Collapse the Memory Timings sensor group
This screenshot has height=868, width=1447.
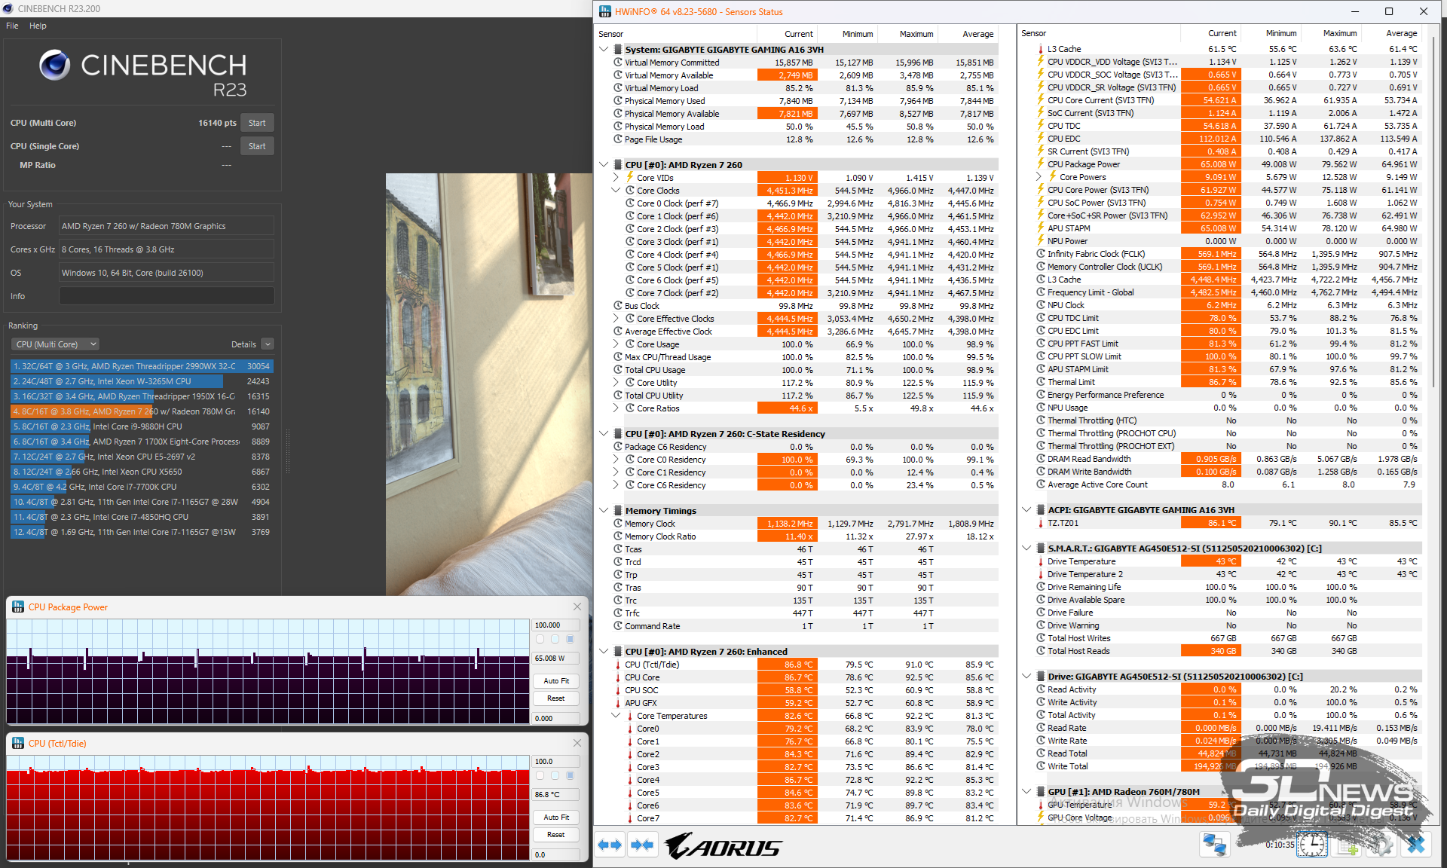click(604, 511)
